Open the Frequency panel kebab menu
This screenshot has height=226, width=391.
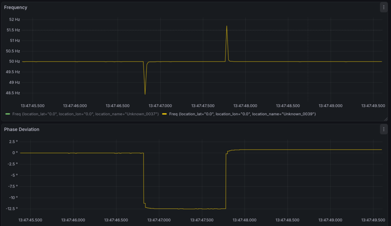point(383,7)
